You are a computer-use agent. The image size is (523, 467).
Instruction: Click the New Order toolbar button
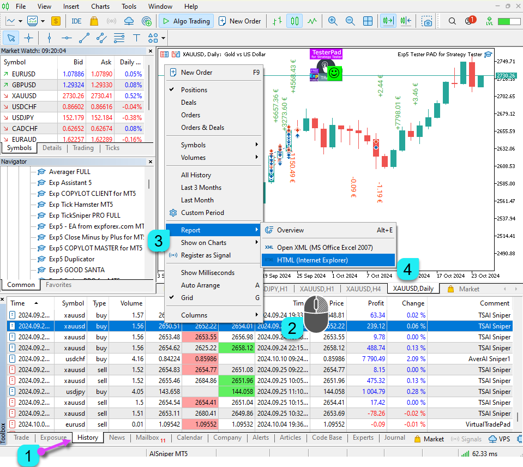(x=240, y=21)
